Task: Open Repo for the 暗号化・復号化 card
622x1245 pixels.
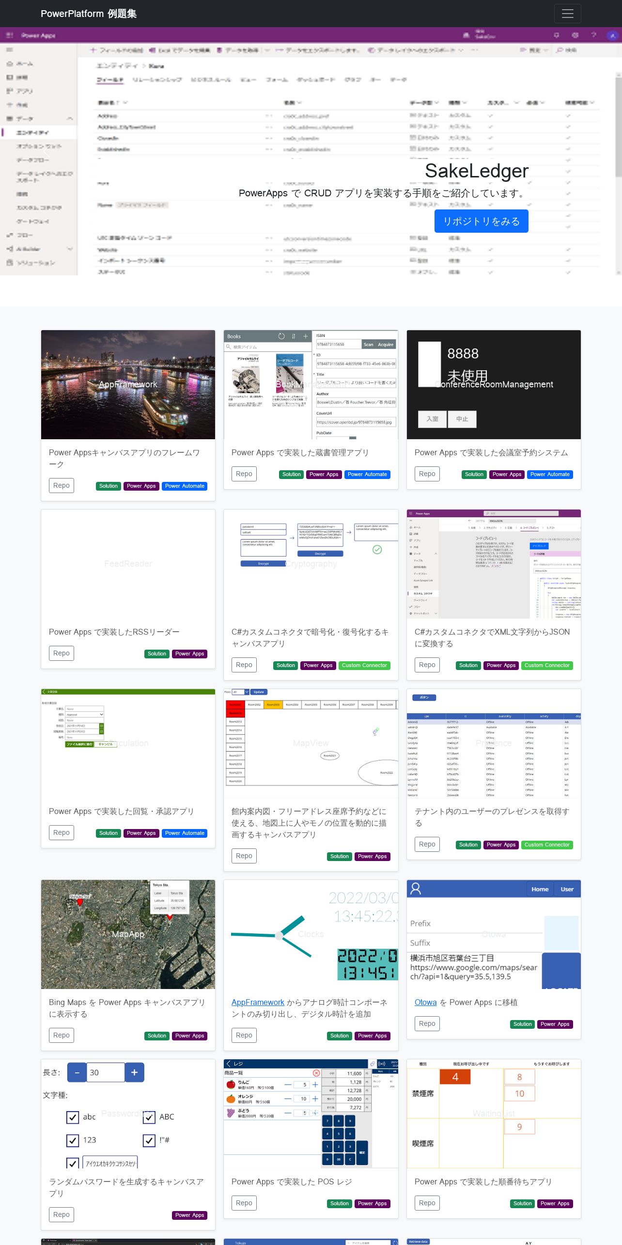Action: click(244, 665)
